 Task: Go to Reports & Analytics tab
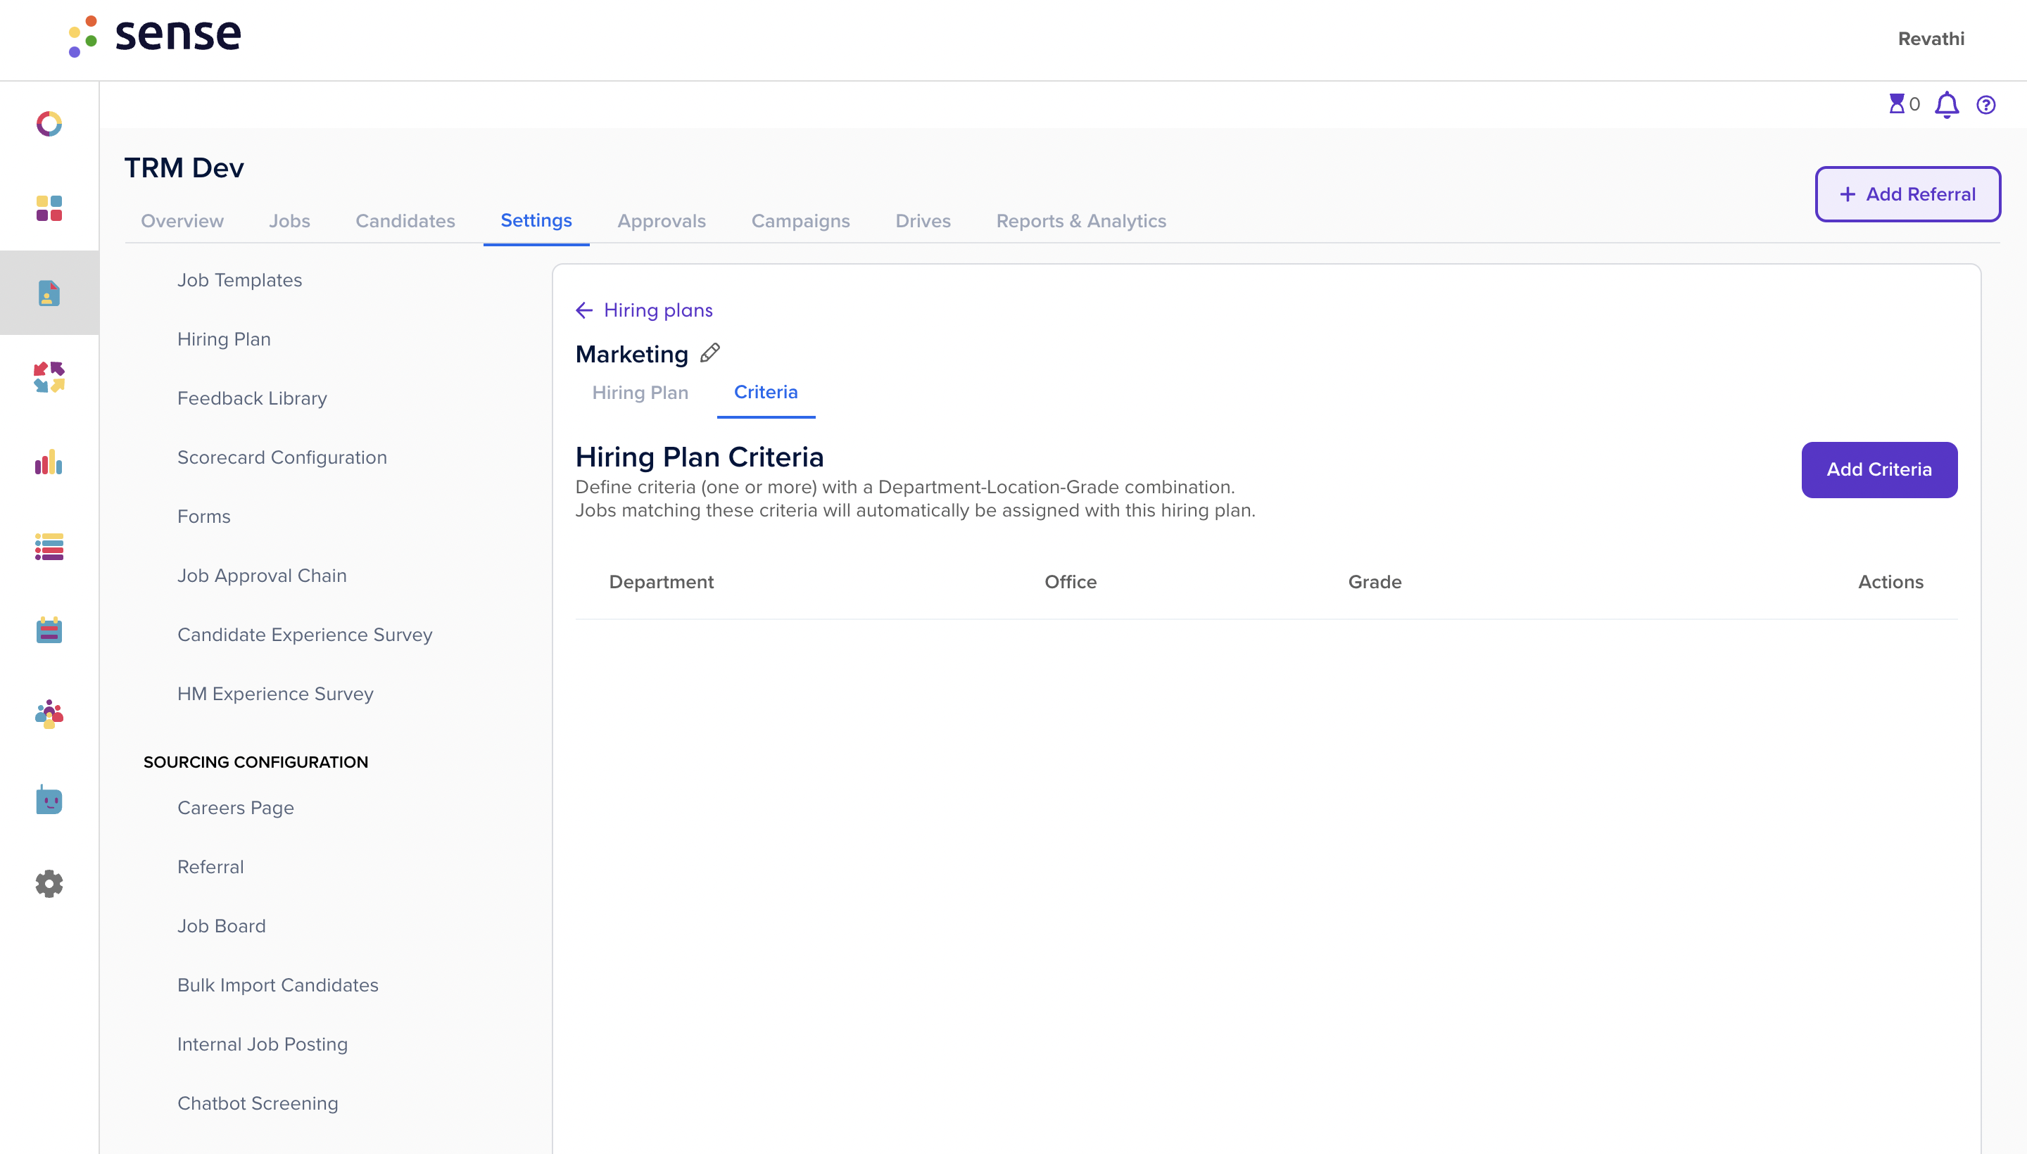coord(1080,221)
